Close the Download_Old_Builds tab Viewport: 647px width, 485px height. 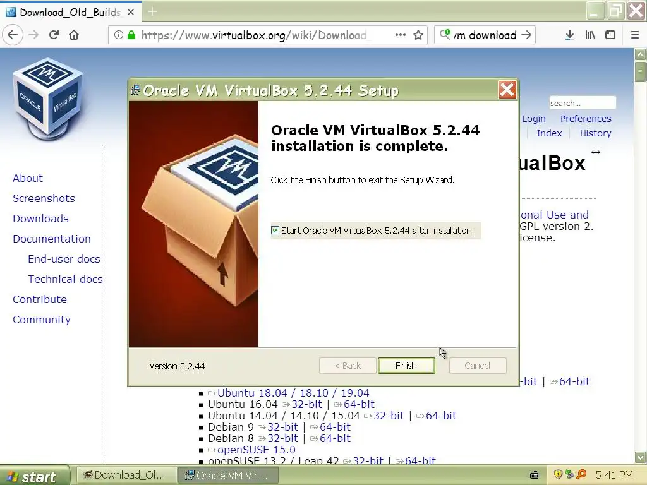130,13
